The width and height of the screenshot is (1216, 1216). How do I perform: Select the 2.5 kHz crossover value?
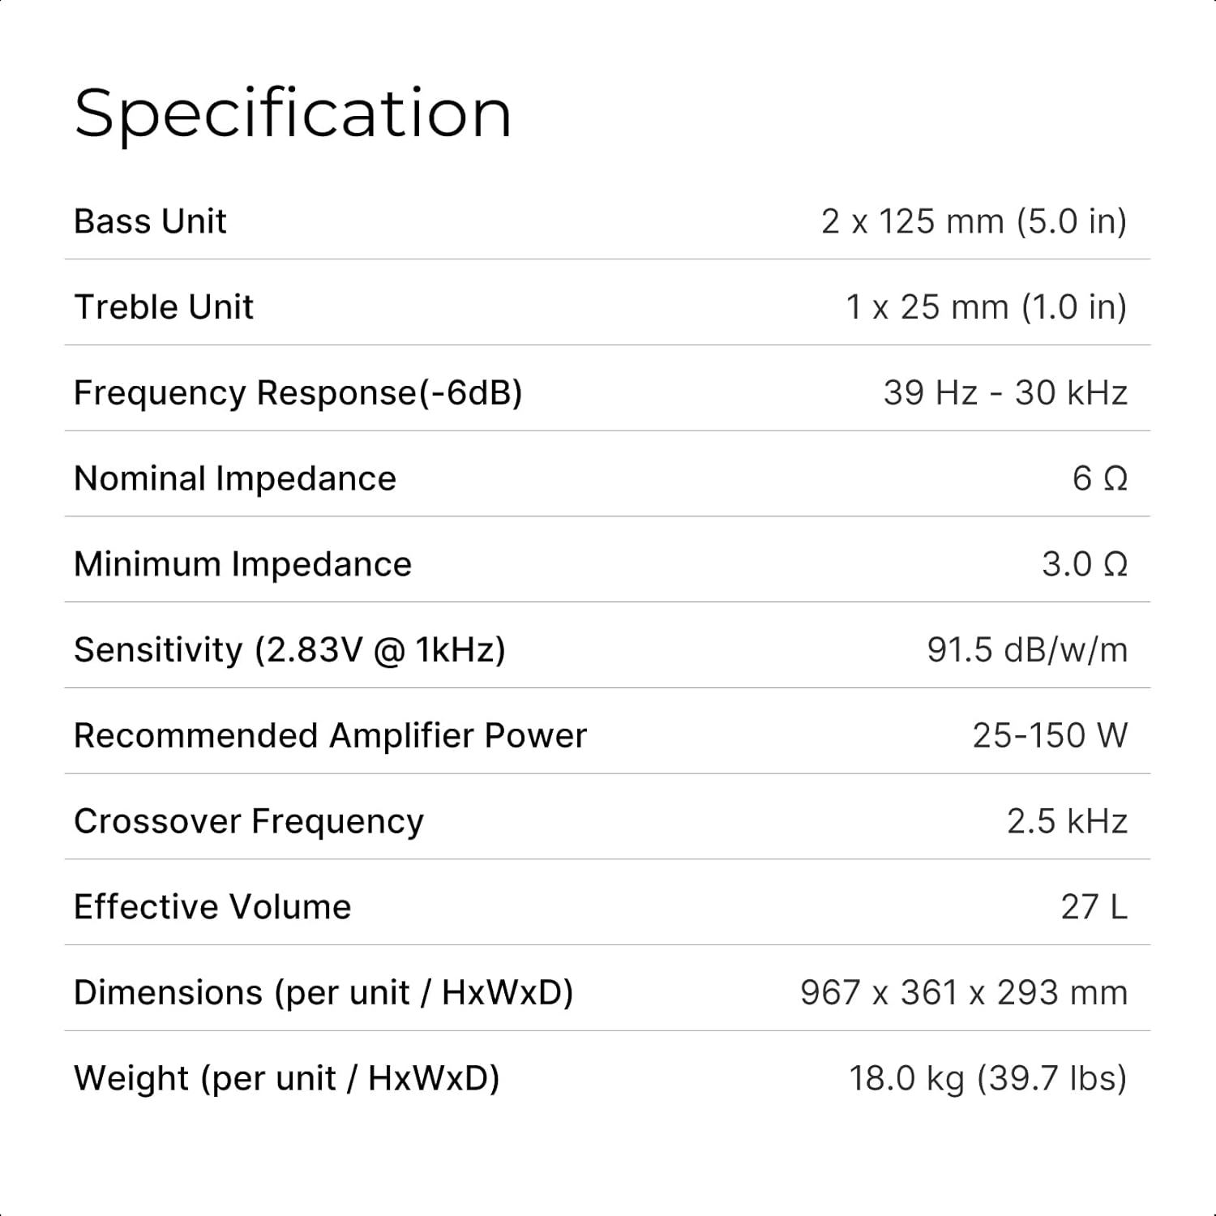pos(1067,821)
